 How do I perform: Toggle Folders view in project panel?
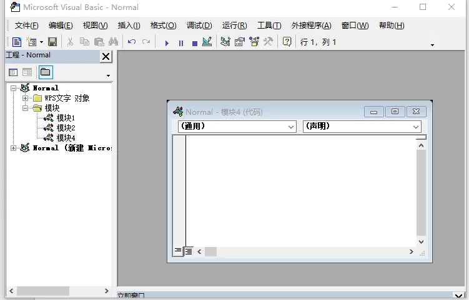(46, 72)
